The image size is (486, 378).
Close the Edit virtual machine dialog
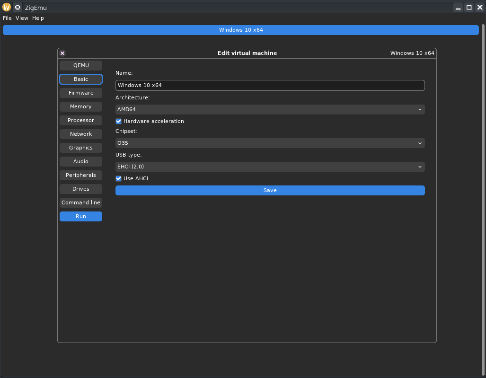click(x=62, y=53)
